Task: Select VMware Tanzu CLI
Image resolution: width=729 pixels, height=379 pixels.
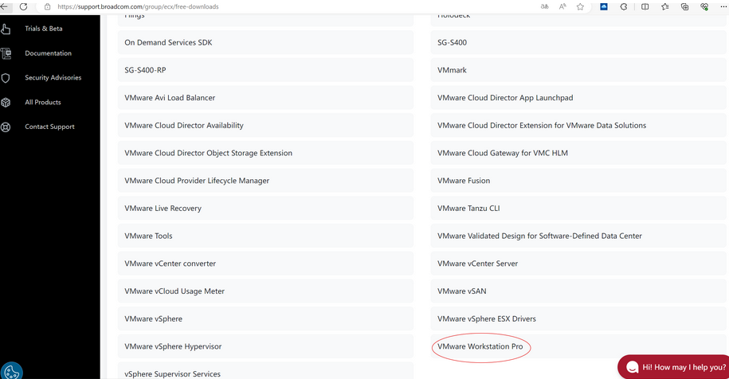Action: (x=579, y=208)
